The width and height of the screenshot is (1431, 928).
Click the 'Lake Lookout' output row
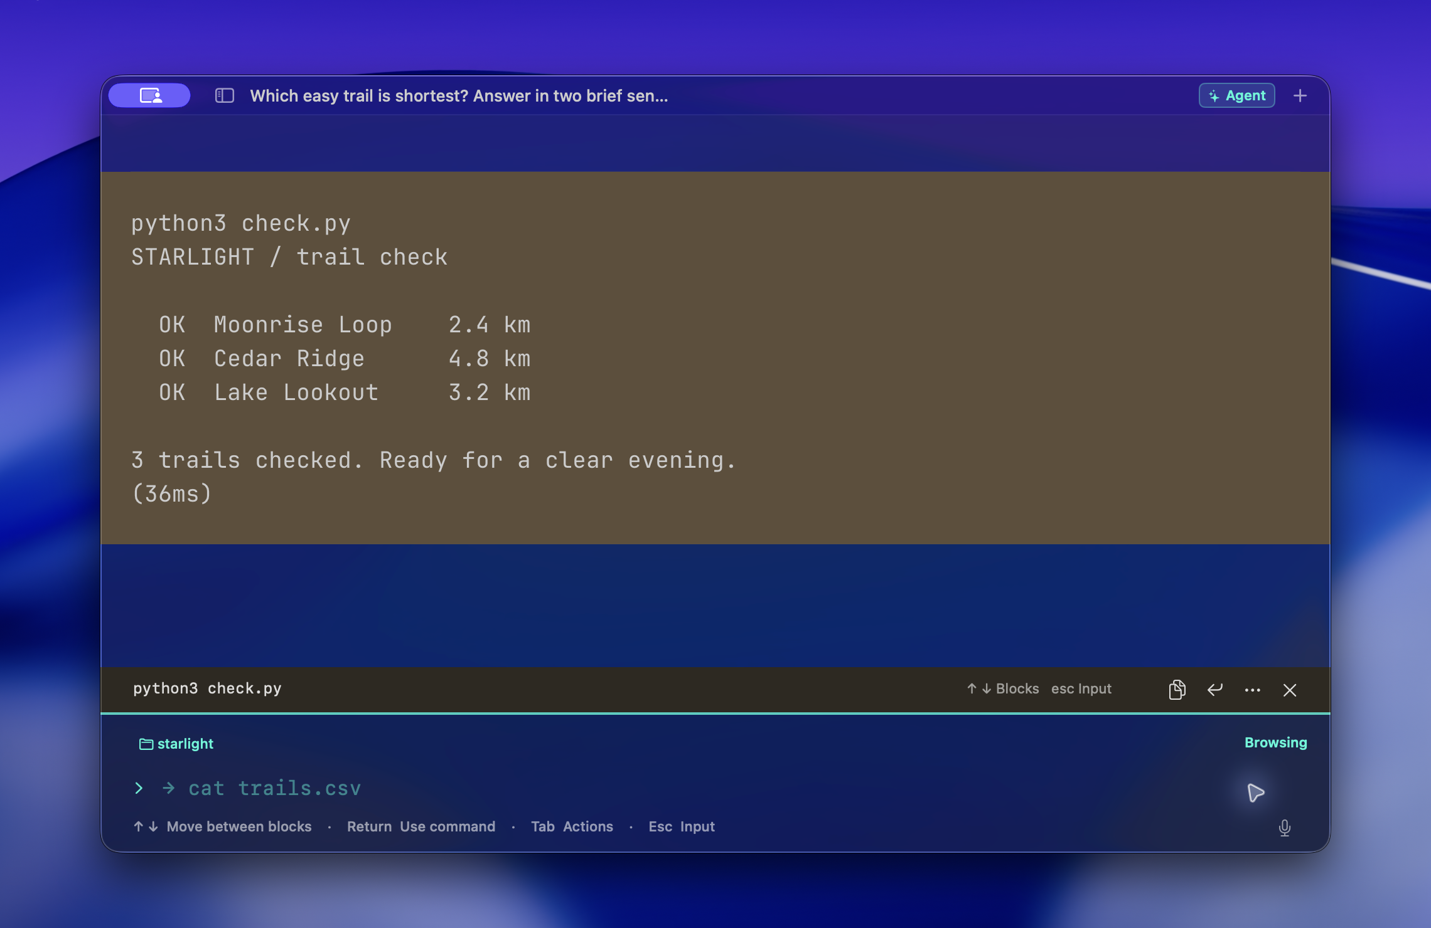coord(345,393)
